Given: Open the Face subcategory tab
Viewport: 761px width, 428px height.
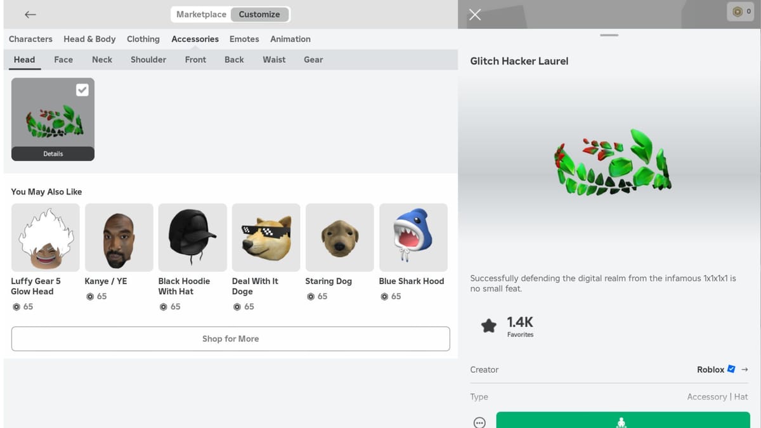Looking at the screenshot, I should pos(63,60).
